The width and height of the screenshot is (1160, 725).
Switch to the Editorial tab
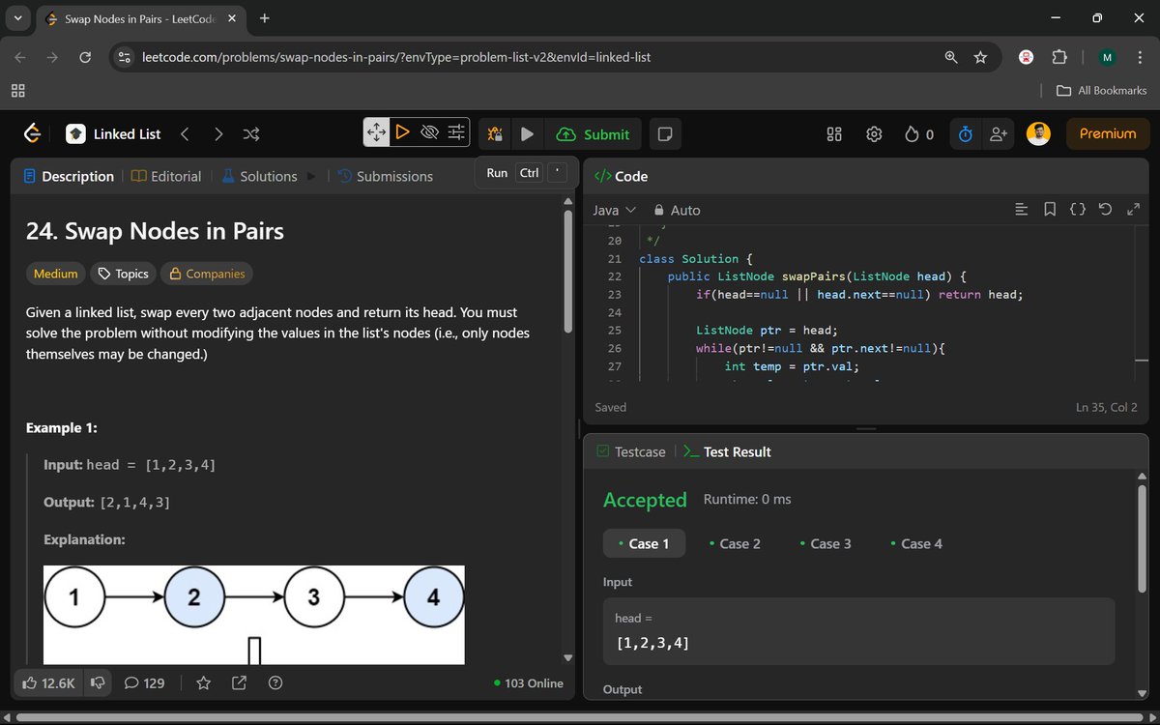[x=166, y=176]
